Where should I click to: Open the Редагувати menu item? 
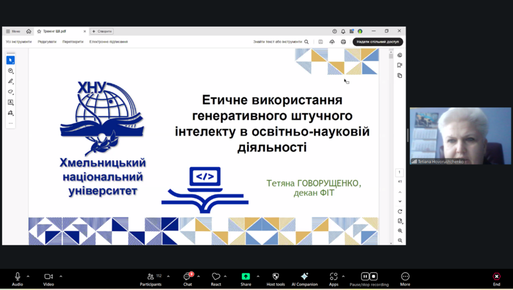[x=47, y=42]
